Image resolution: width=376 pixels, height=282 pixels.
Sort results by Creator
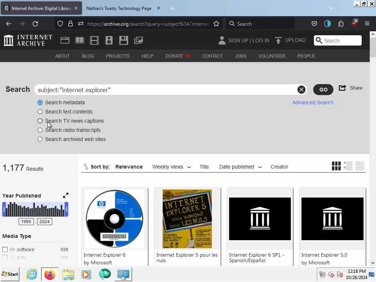[279, 167]
